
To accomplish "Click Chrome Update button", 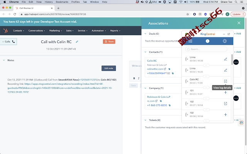I will coord(238,14).
